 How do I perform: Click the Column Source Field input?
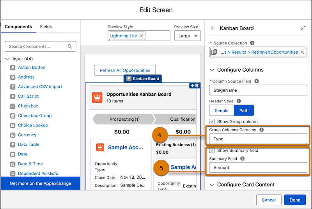click(258, 90)
